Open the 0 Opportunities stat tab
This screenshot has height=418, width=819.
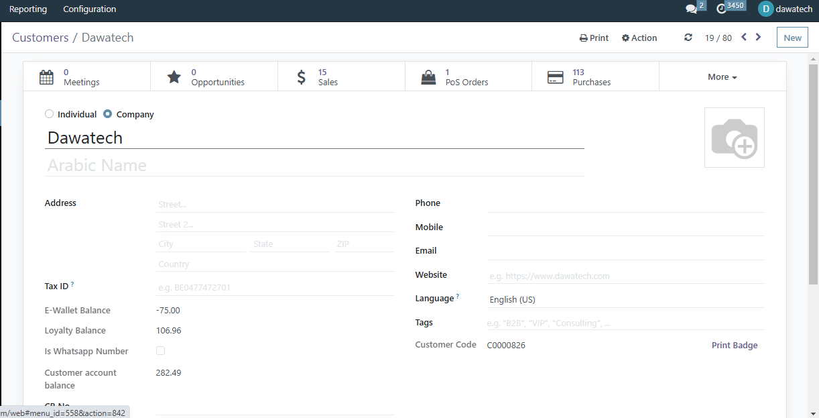tap(214, 77)
